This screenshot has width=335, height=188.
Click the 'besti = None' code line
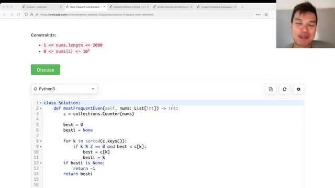[78, 130]
